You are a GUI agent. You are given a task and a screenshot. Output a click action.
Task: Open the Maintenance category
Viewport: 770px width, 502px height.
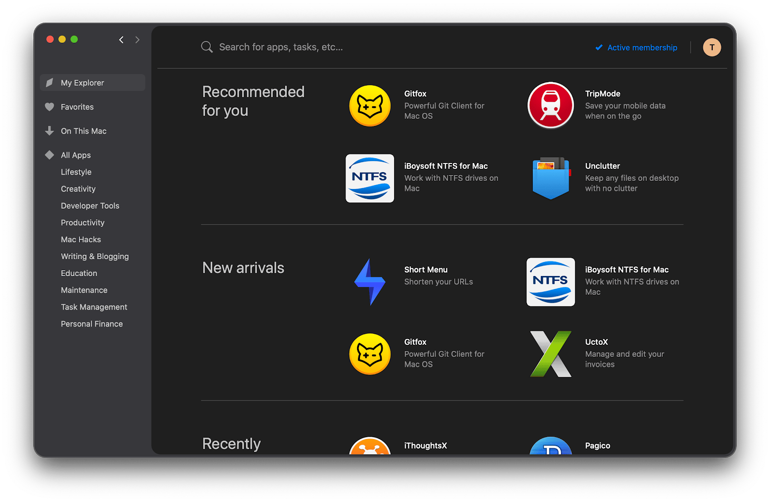click(x=84, y=290)
